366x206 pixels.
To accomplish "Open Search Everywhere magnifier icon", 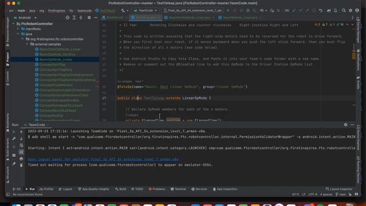I will [344, 10].
